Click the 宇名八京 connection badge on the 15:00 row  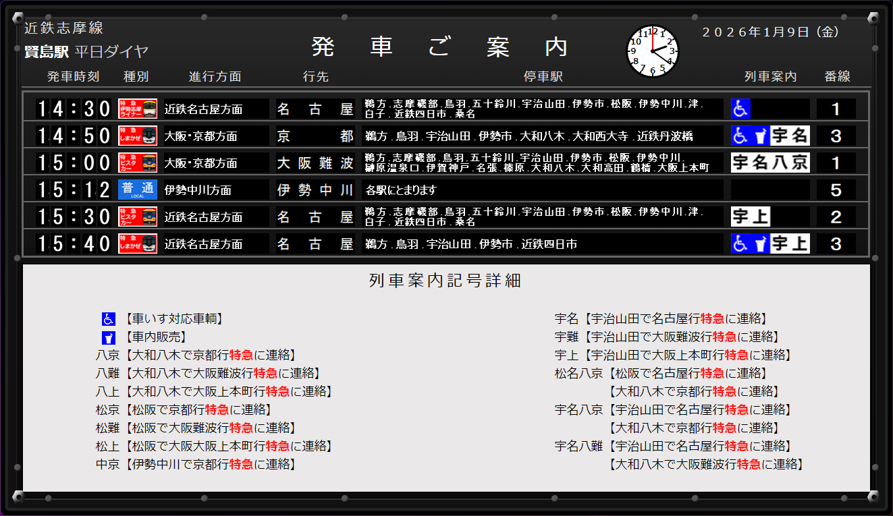pos(770,163)
